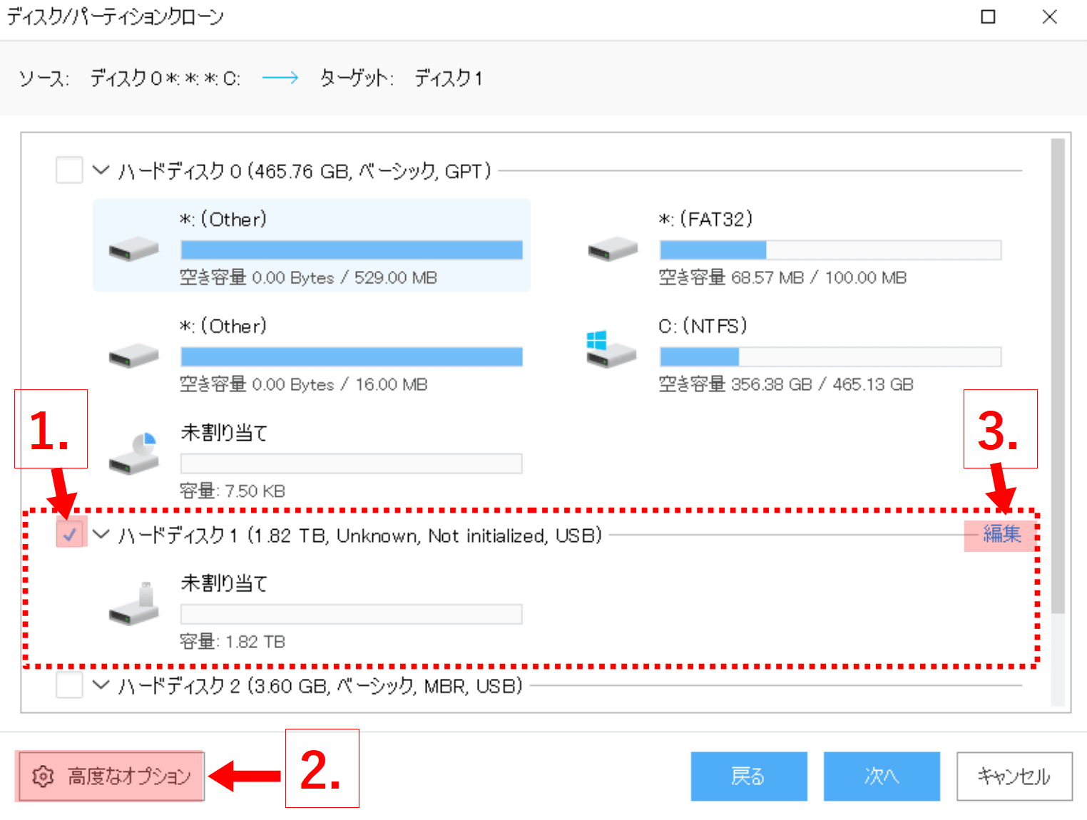Click unallocated 7.50 KB pie-chart disk icon

tap(134, 454)
